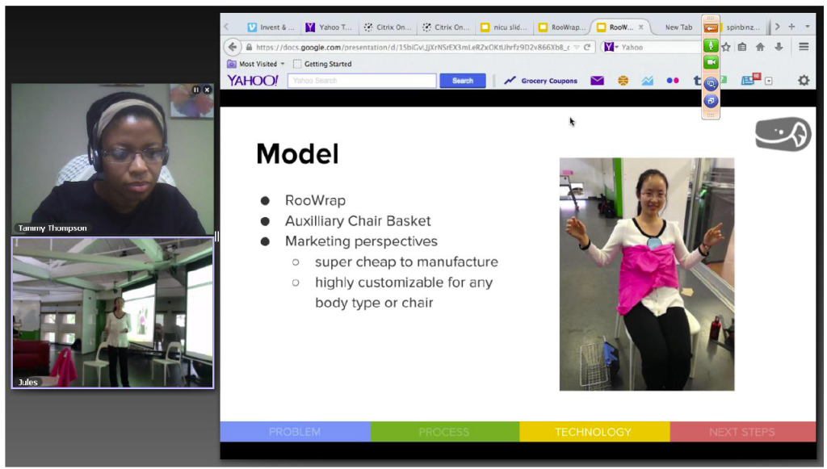
Task: Open Yahoo toolbar settings gear
Action: pos(804,81)
